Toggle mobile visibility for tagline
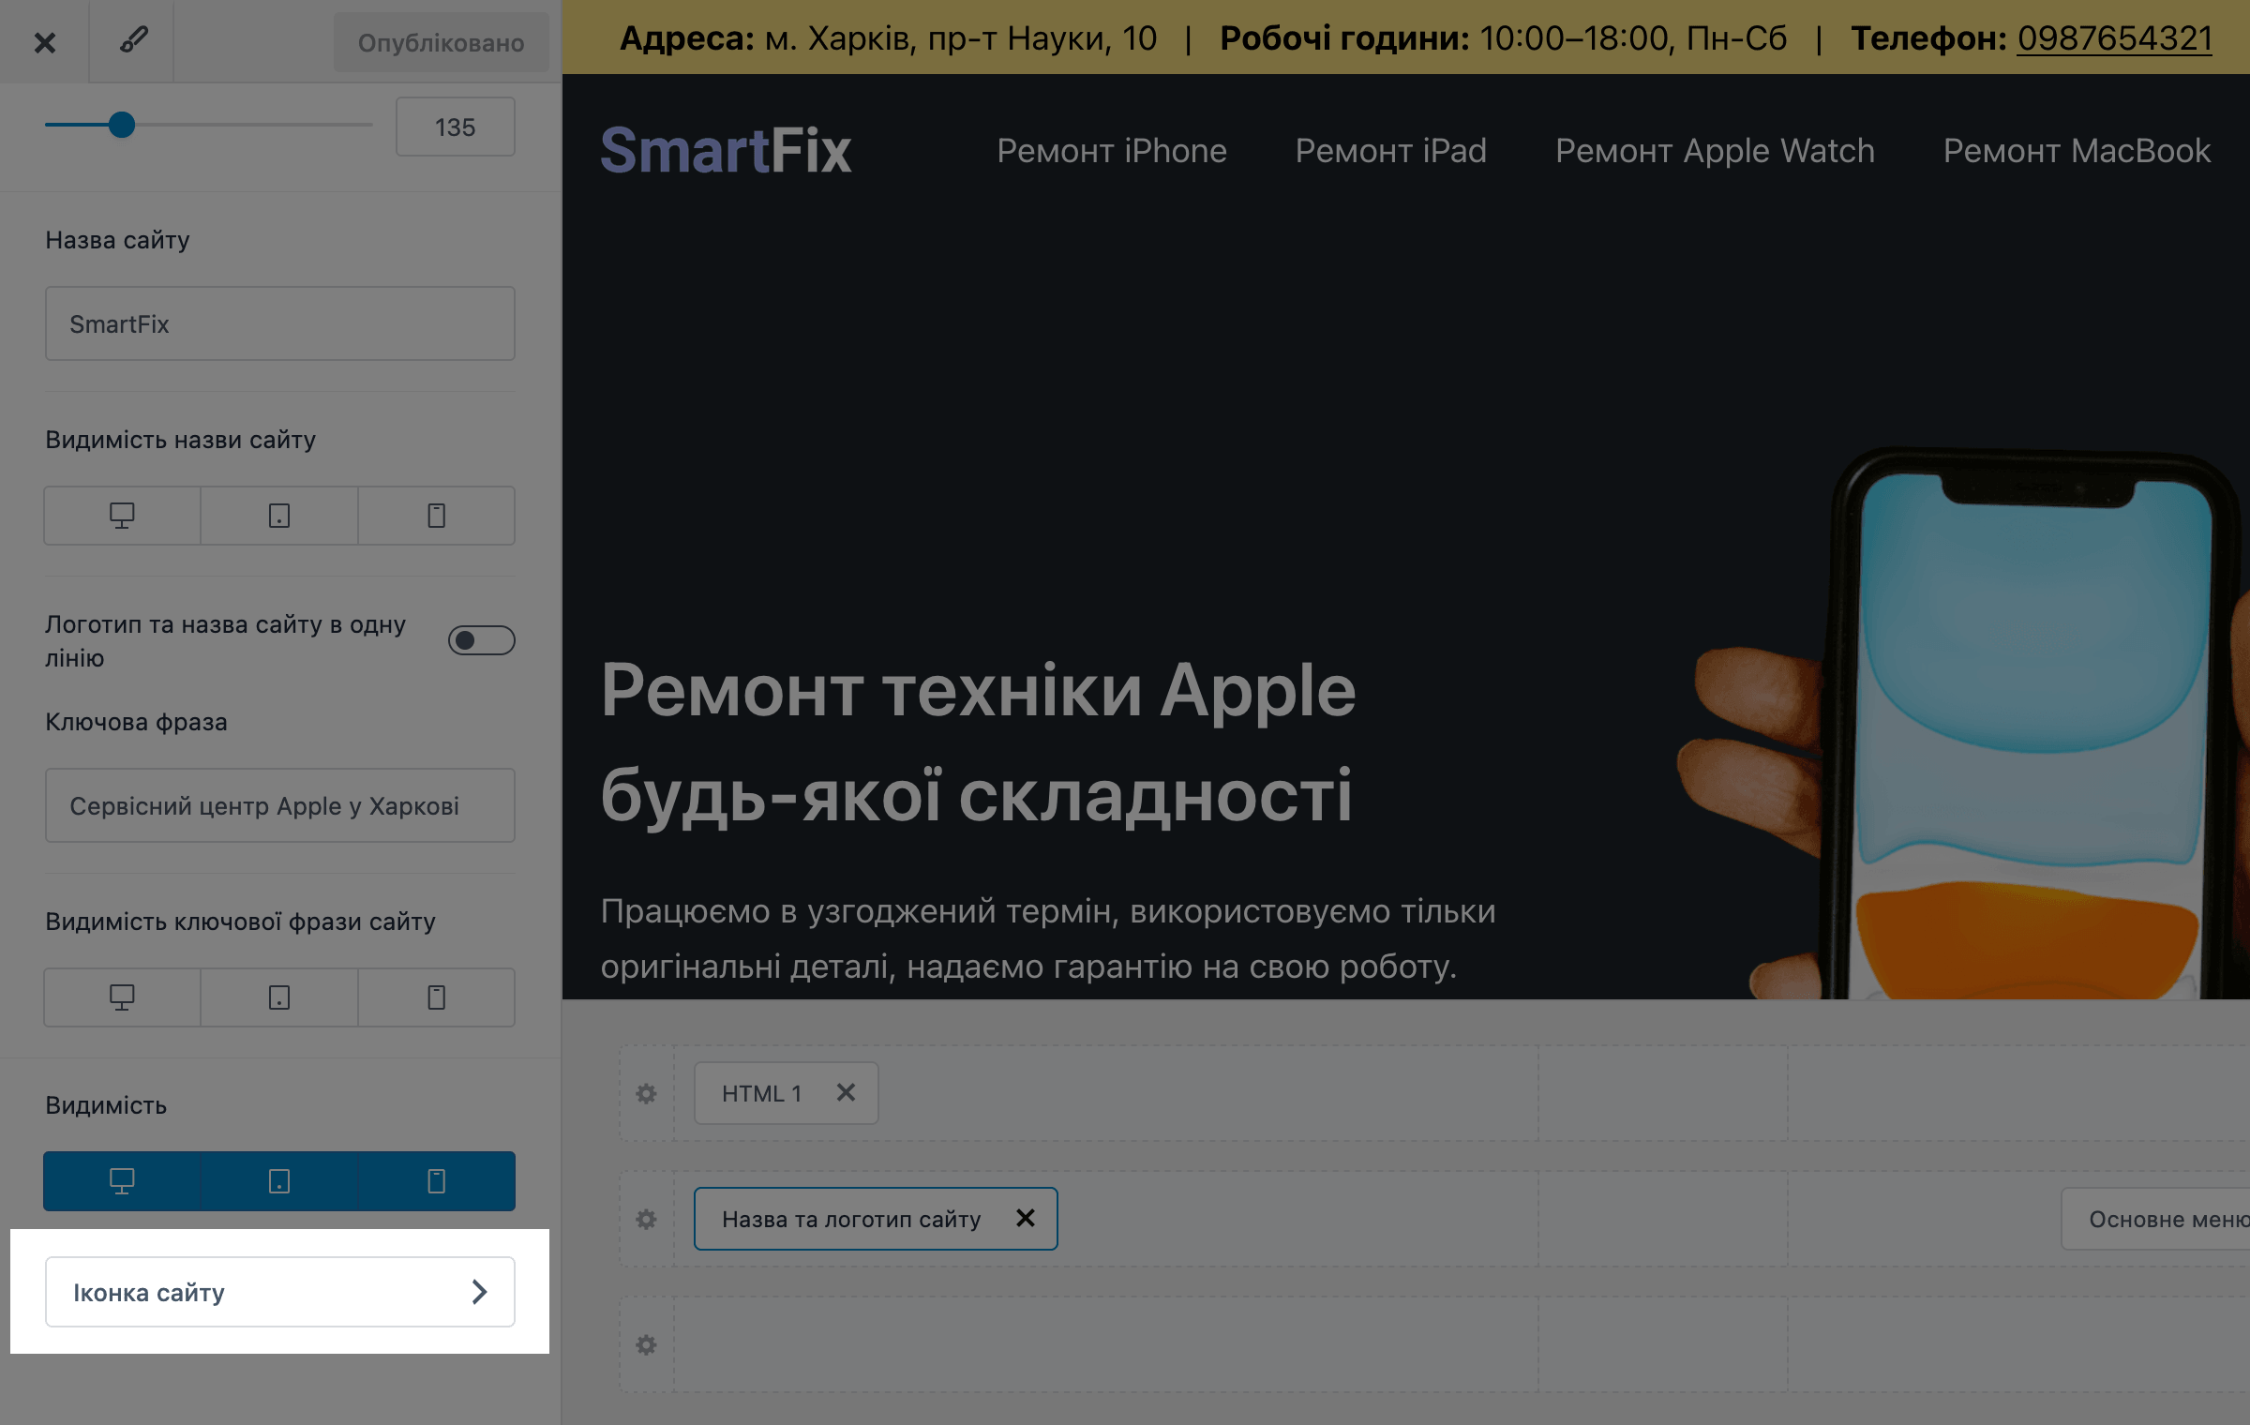Image resolution: width=2250 pixels, height=1425 pixels. pos(436,997)
